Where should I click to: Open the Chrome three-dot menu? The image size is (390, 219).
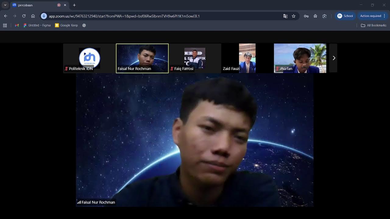click(385, 16)
